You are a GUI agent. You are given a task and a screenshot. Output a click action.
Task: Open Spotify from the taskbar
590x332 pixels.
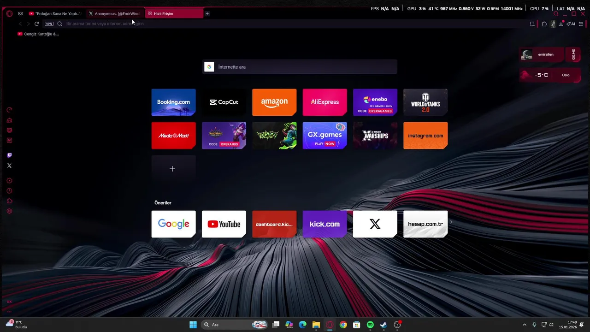click(x=370, y=325)
